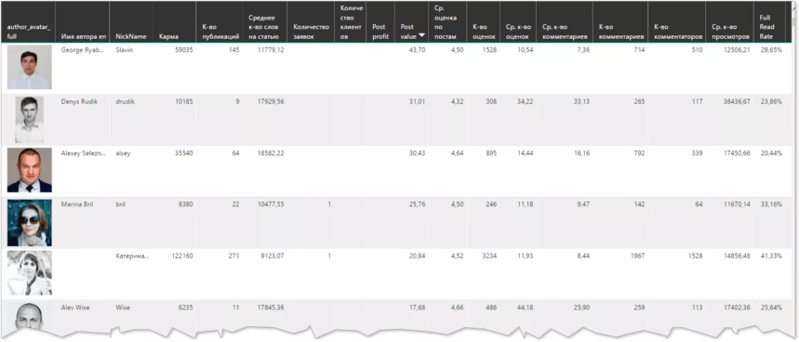Click average views value 38436,67

coord(736,101)
